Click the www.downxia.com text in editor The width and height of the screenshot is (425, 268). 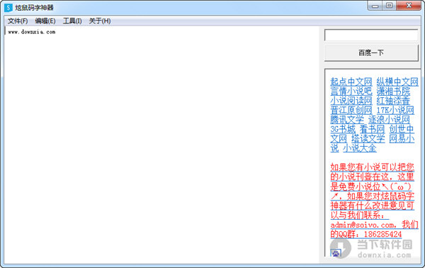pos(32,32)
